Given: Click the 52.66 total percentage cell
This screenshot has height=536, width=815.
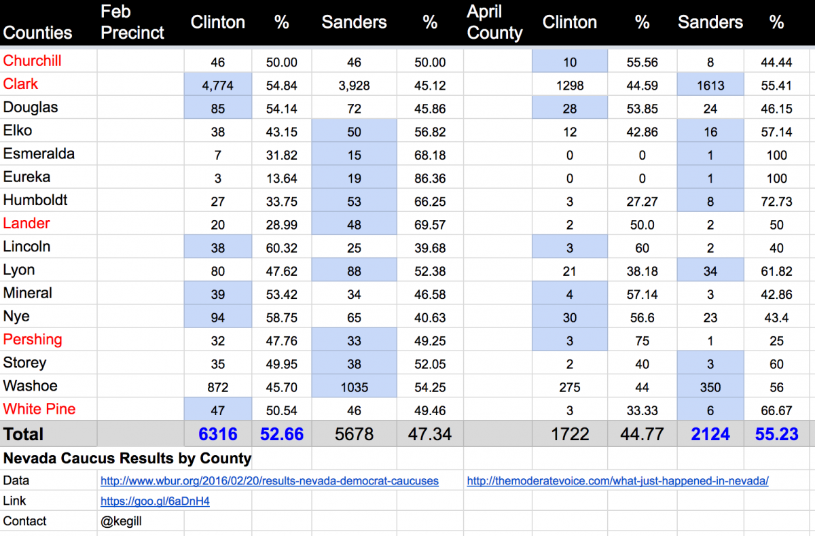Looking at the screenshot, I should coord(281,434).
